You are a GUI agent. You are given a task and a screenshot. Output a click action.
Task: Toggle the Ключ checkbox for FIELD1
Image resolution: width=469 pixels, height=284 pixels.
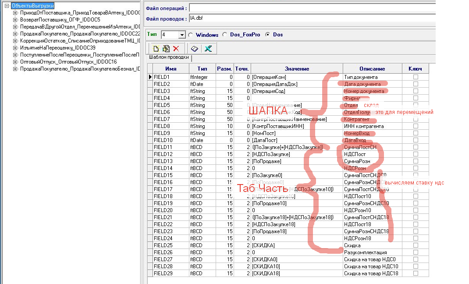click(x=416, y=77)
